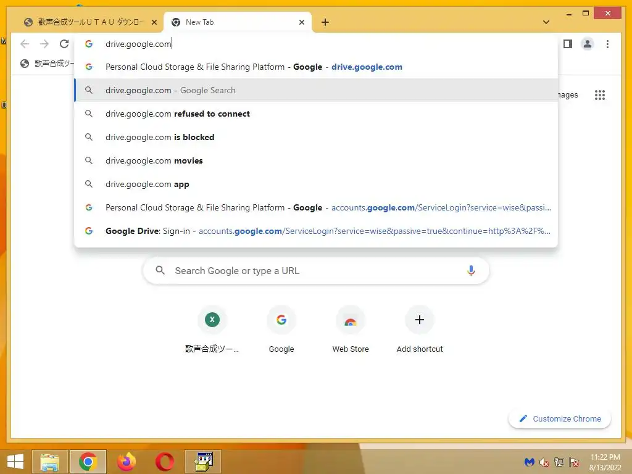Choose drive.google.com Personal Cloud Storage suggestion
Screen dimensions: 632x474
click(x=316, y=67)
